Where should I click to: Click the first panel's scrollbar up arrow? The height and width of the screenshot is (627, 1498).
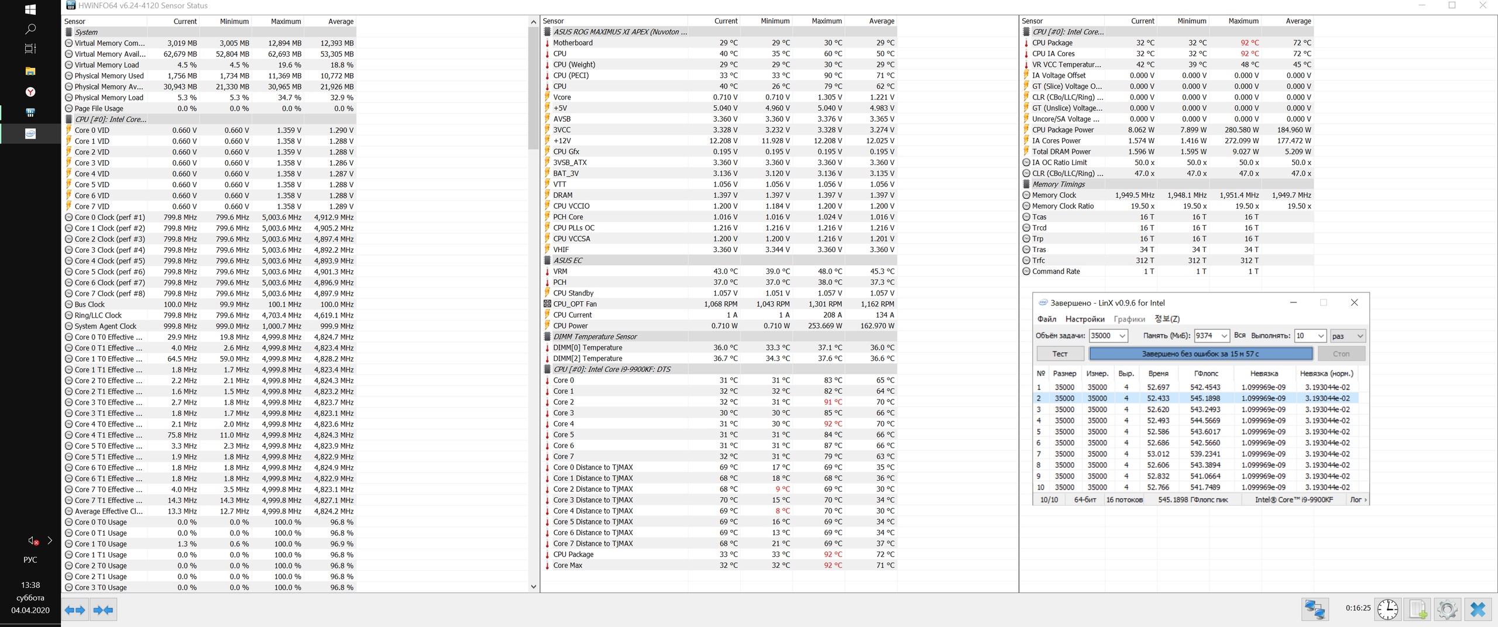[x=533, y=22]
